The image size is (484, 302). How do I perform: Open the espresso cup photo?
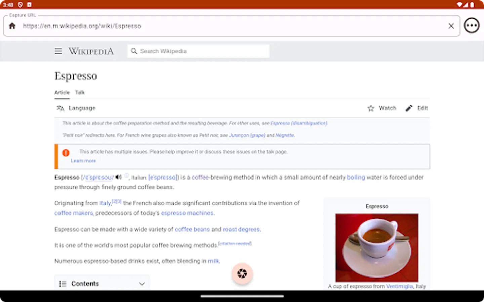[377, 248]
